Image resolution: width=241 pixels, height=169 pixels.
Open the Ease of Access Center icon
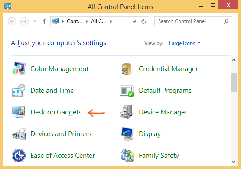[x=19, y=156]
